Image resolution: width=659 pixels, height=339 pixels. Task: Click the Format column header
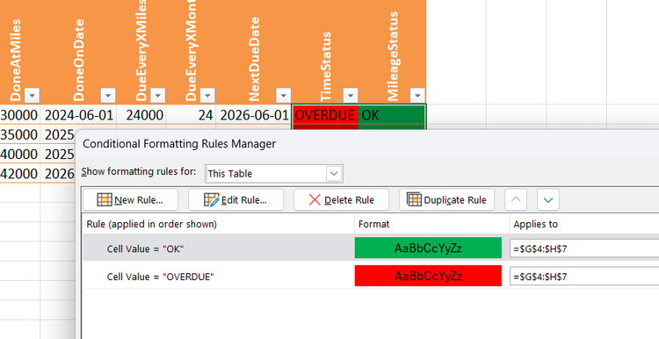click(x=373, y=224)
